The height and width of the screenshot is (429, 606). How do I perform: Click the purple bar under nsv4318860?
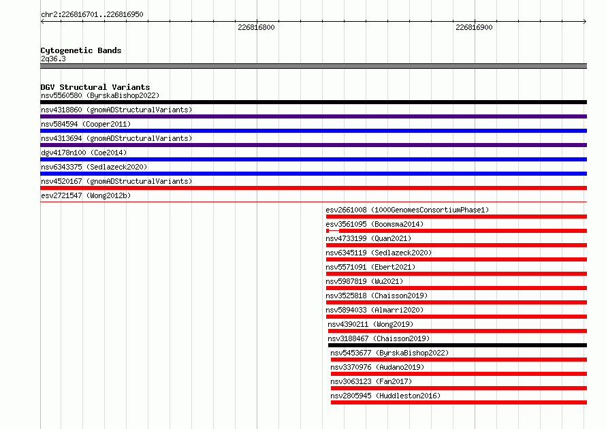coord(313,116)
